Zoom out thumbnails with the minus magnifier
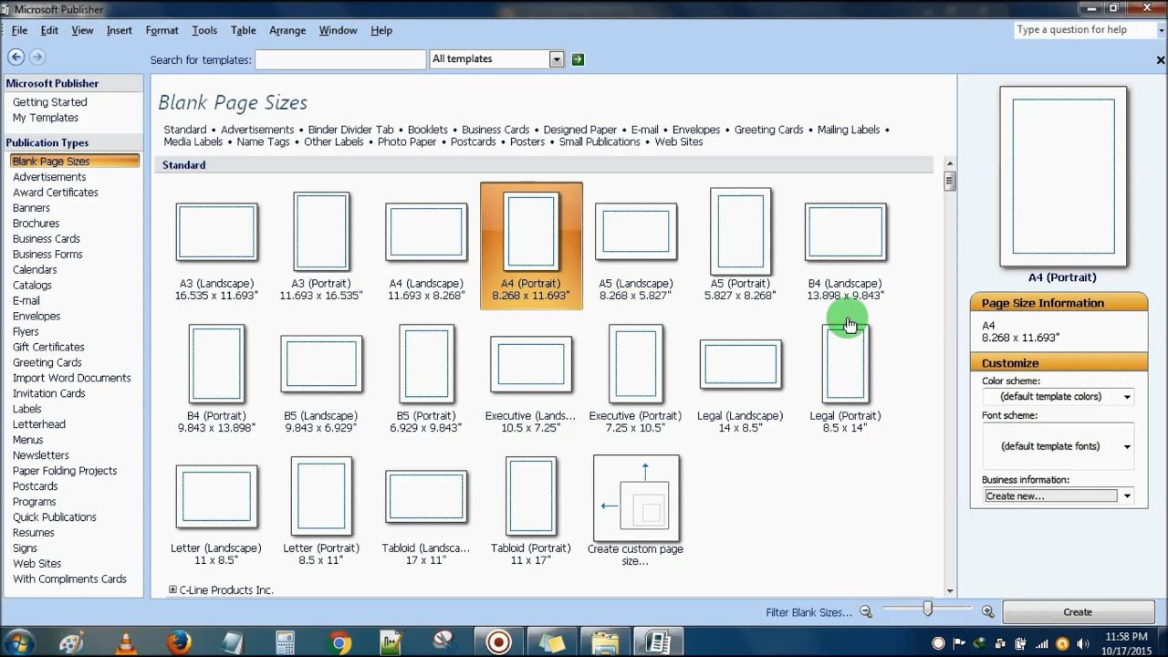The height and width of the screenshot is (657, 1168). tap(866, 612)
